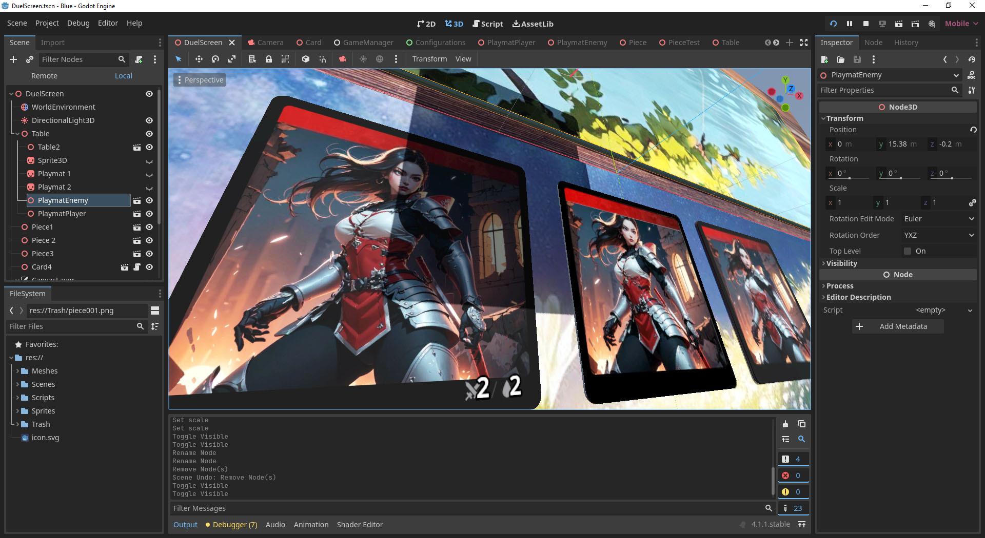
Task: Open the Debugger bottom panel
Action: click(x=231, y=525)
